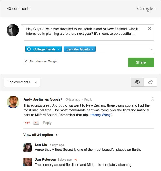Viewport: 161px width, 171px height.
Task: Click the Google+ logo
Action: pos(146,9)
